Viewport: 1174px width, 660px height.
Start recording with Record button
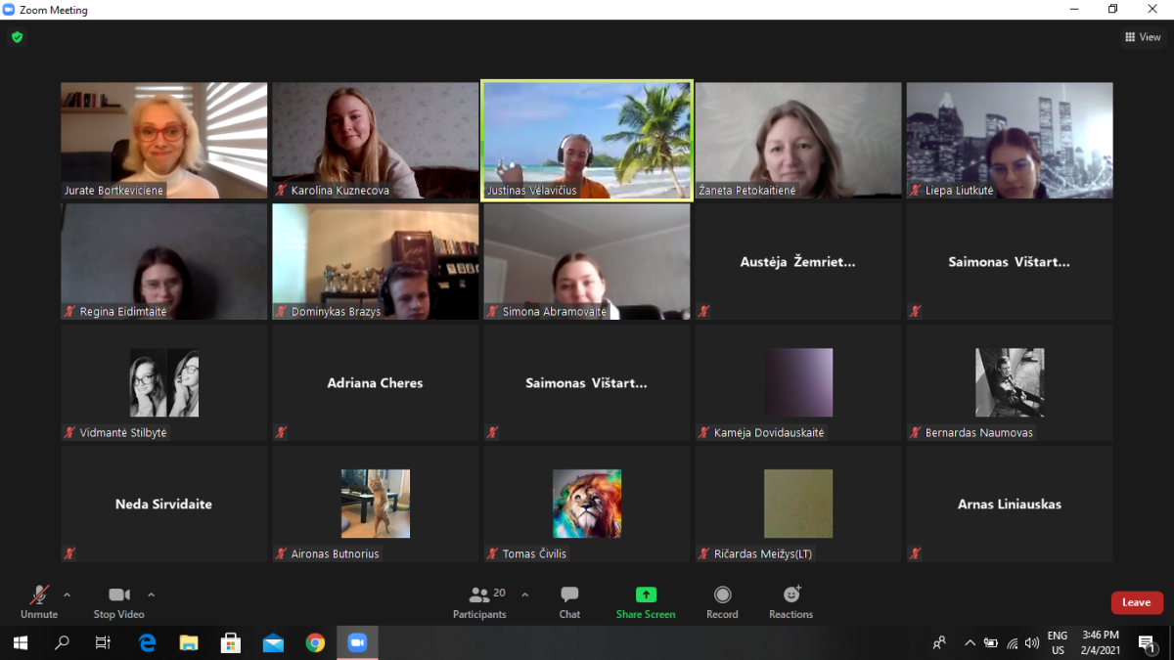(722, 601)
